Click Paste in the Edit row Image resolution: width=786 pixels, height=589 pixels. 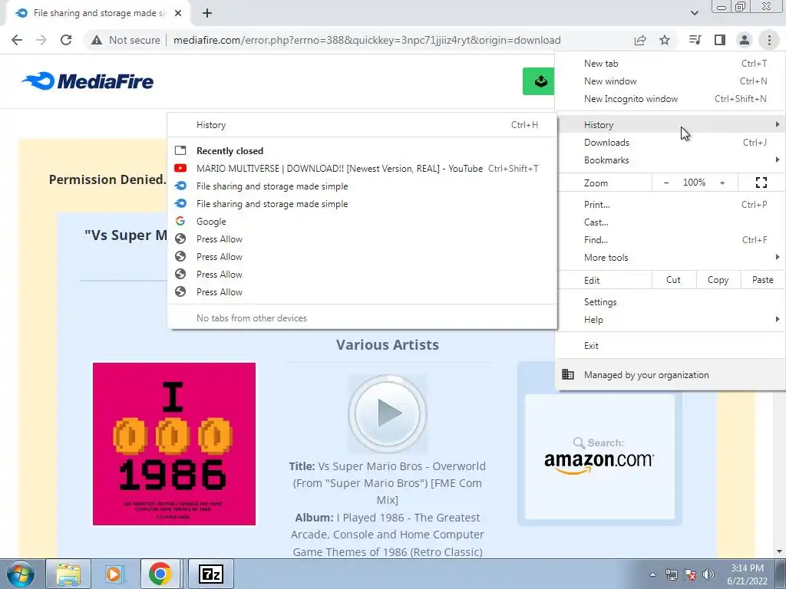pos(762,280)
